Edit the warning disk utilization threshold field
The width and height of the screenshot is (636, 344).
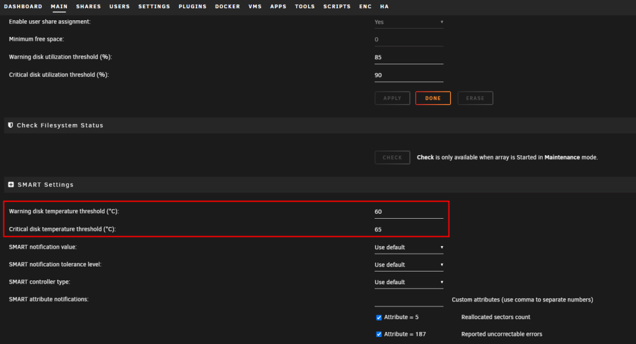[409, 57]
